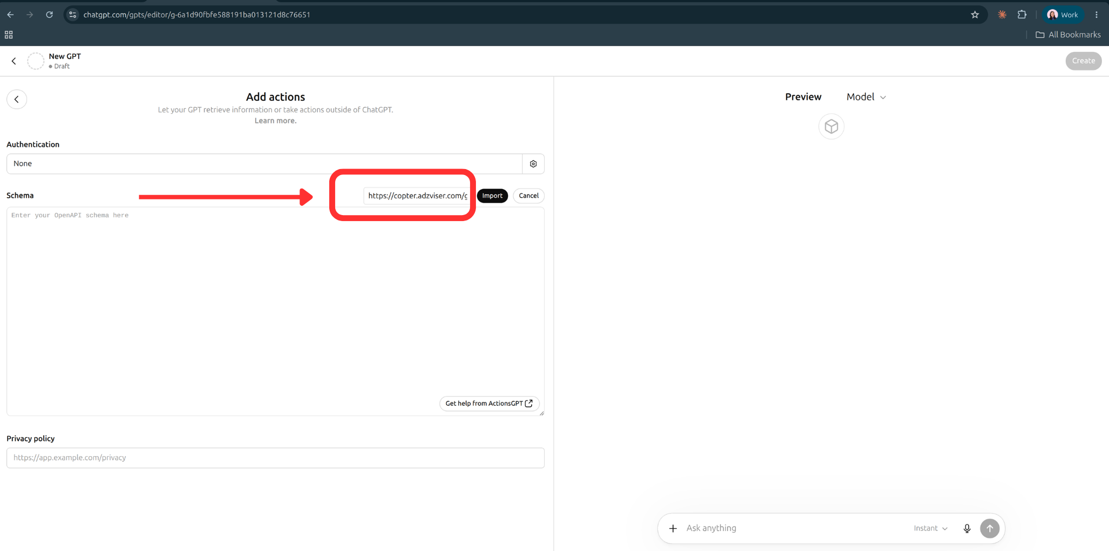Click Import to load schema URL

(x=492, y=196)
